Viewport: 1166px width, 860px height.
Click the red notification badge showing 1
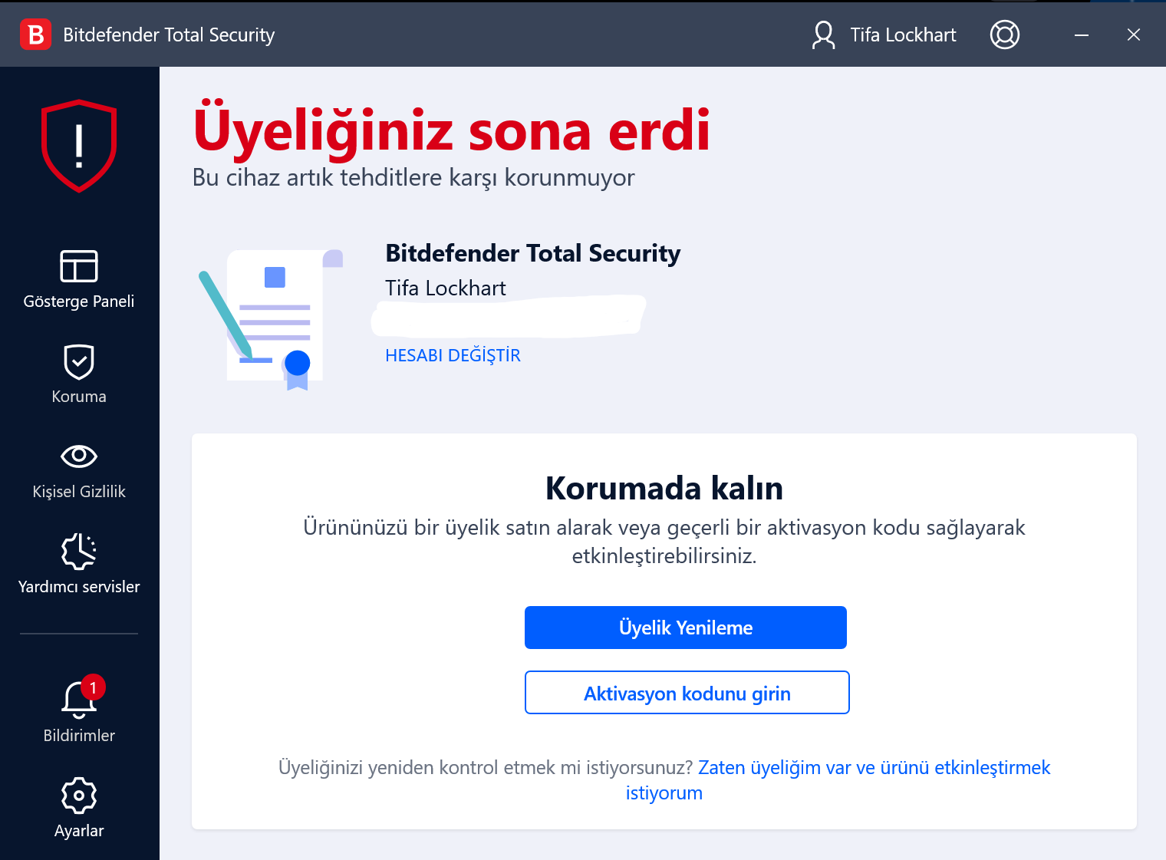(x=93, y=687)
